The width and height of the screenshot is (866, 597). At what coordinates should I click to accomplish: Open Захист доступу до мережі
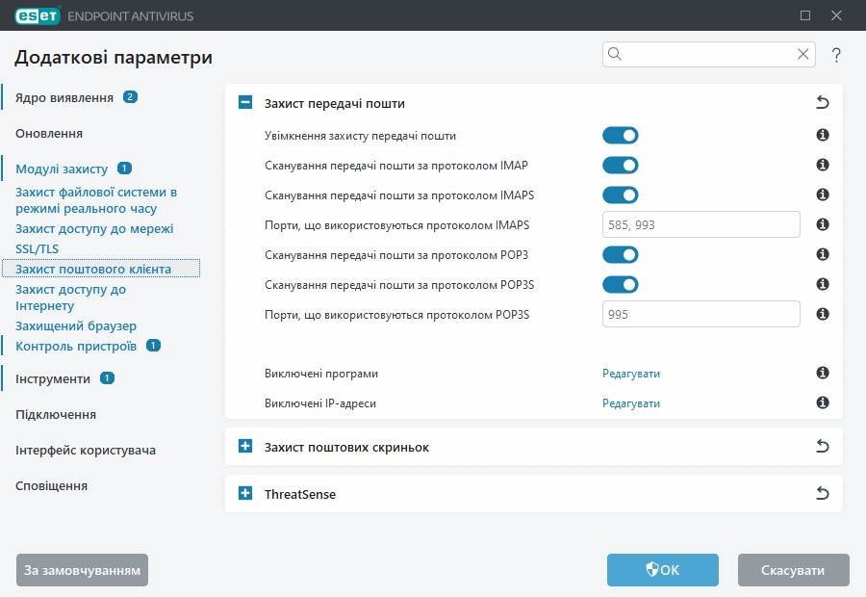click(94, 229)
